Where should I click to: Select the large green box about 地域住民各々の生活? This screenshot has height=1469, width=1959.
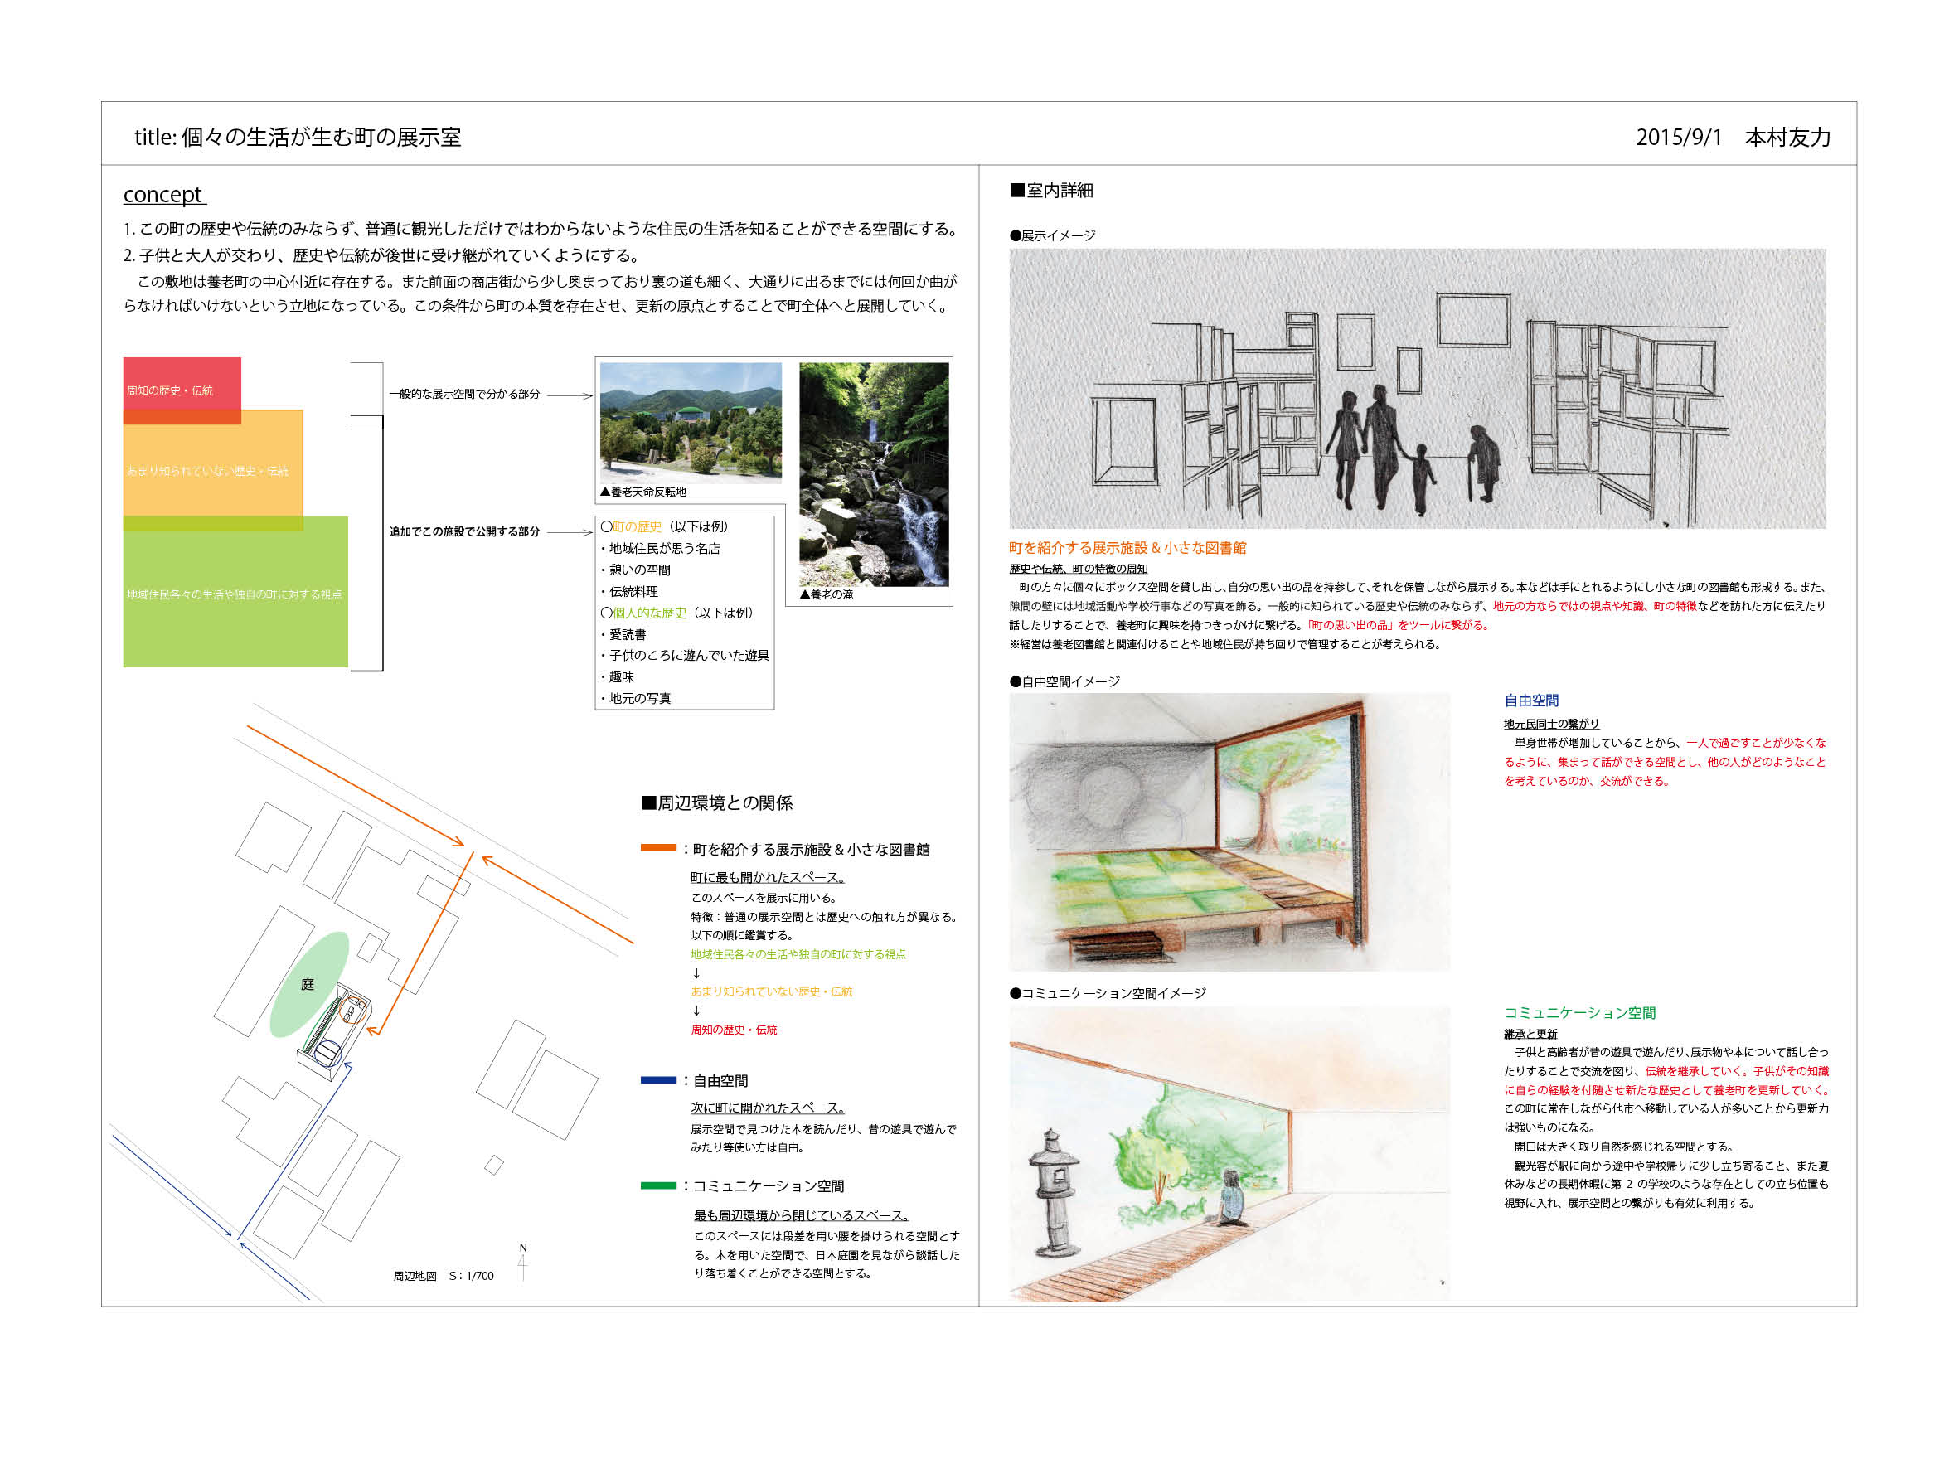click(x=235, y=591)
